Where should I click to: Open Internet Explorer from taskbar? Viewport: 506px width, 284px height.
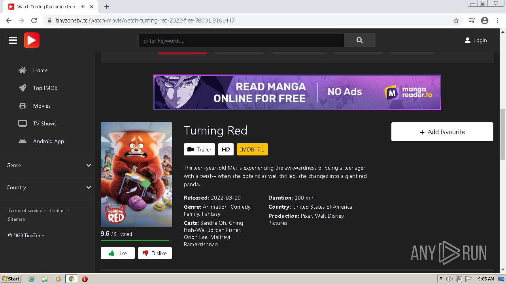(32, 279)
